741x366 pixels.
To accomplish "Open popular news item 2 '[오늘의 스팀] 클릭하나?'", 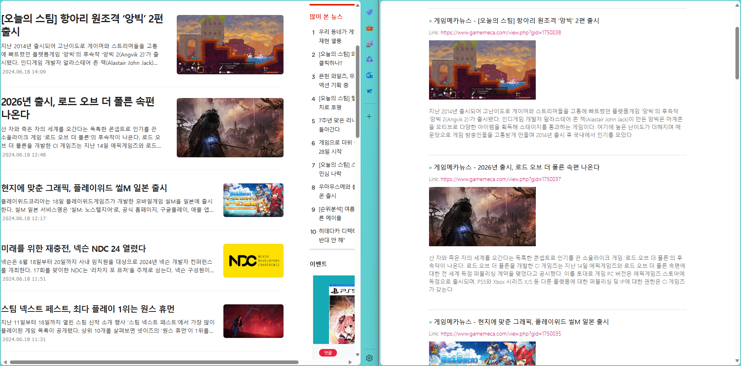I will pyautogui.click(x=336, y=58).
